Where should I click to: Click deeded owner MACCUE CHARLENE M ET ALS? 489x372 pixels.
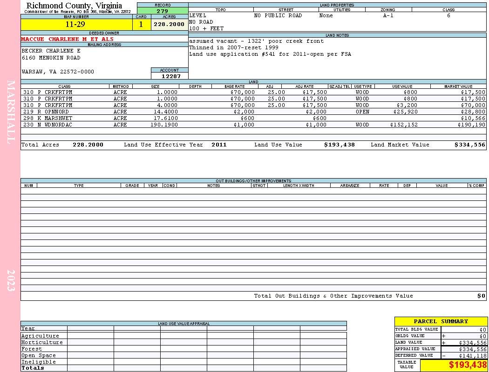click(68, 39)
